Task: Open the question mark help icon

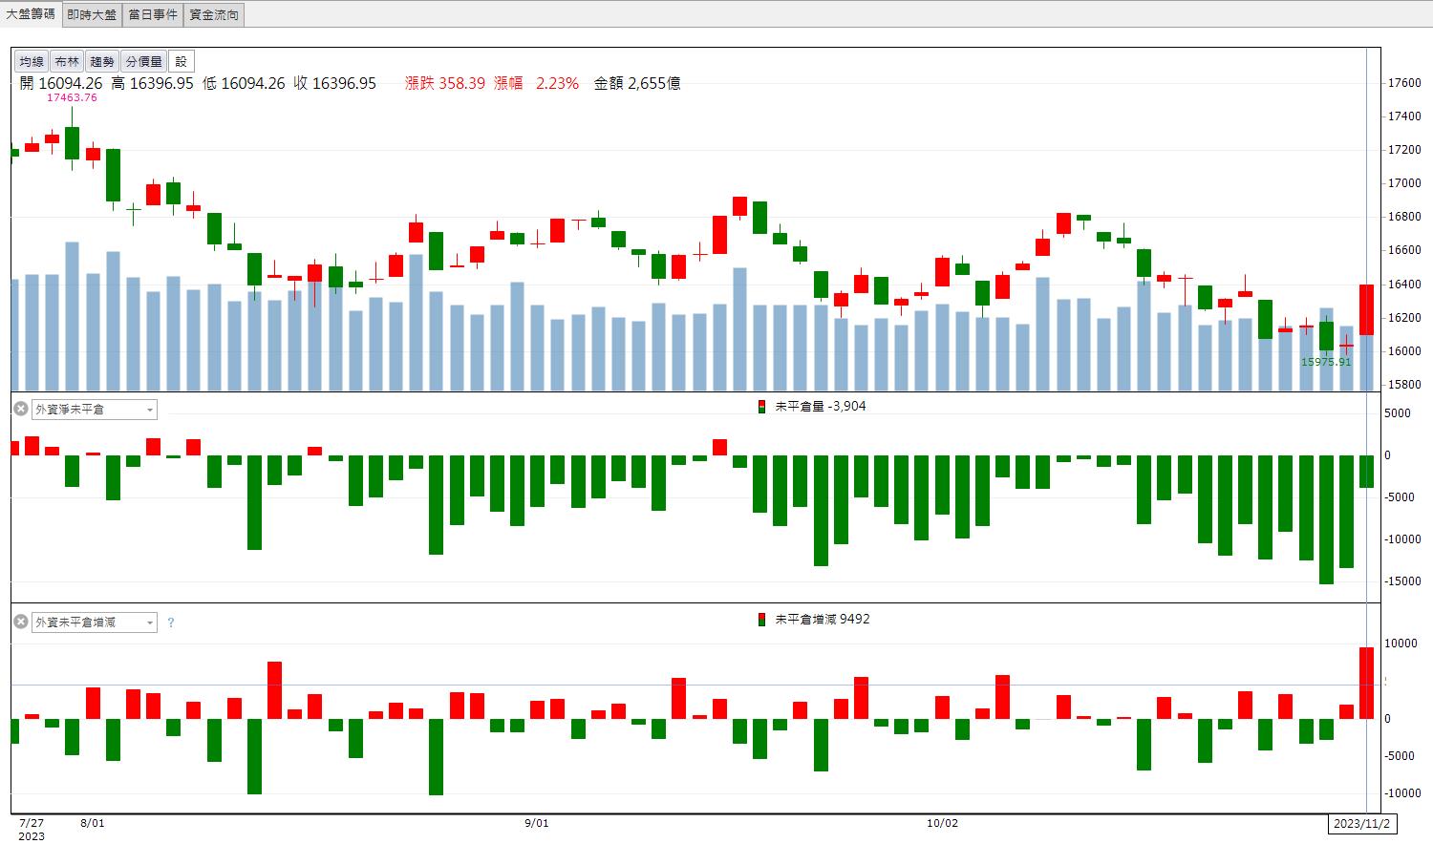Action: [171, 622]
